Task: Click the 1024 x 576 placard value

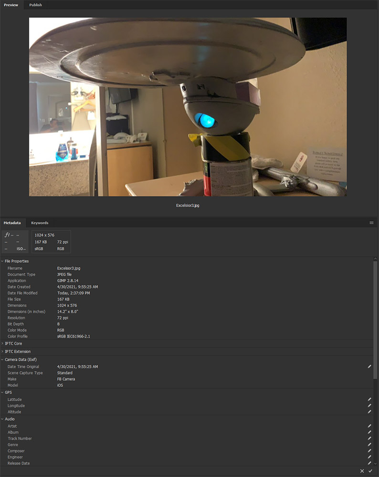Action: point(44,235)
